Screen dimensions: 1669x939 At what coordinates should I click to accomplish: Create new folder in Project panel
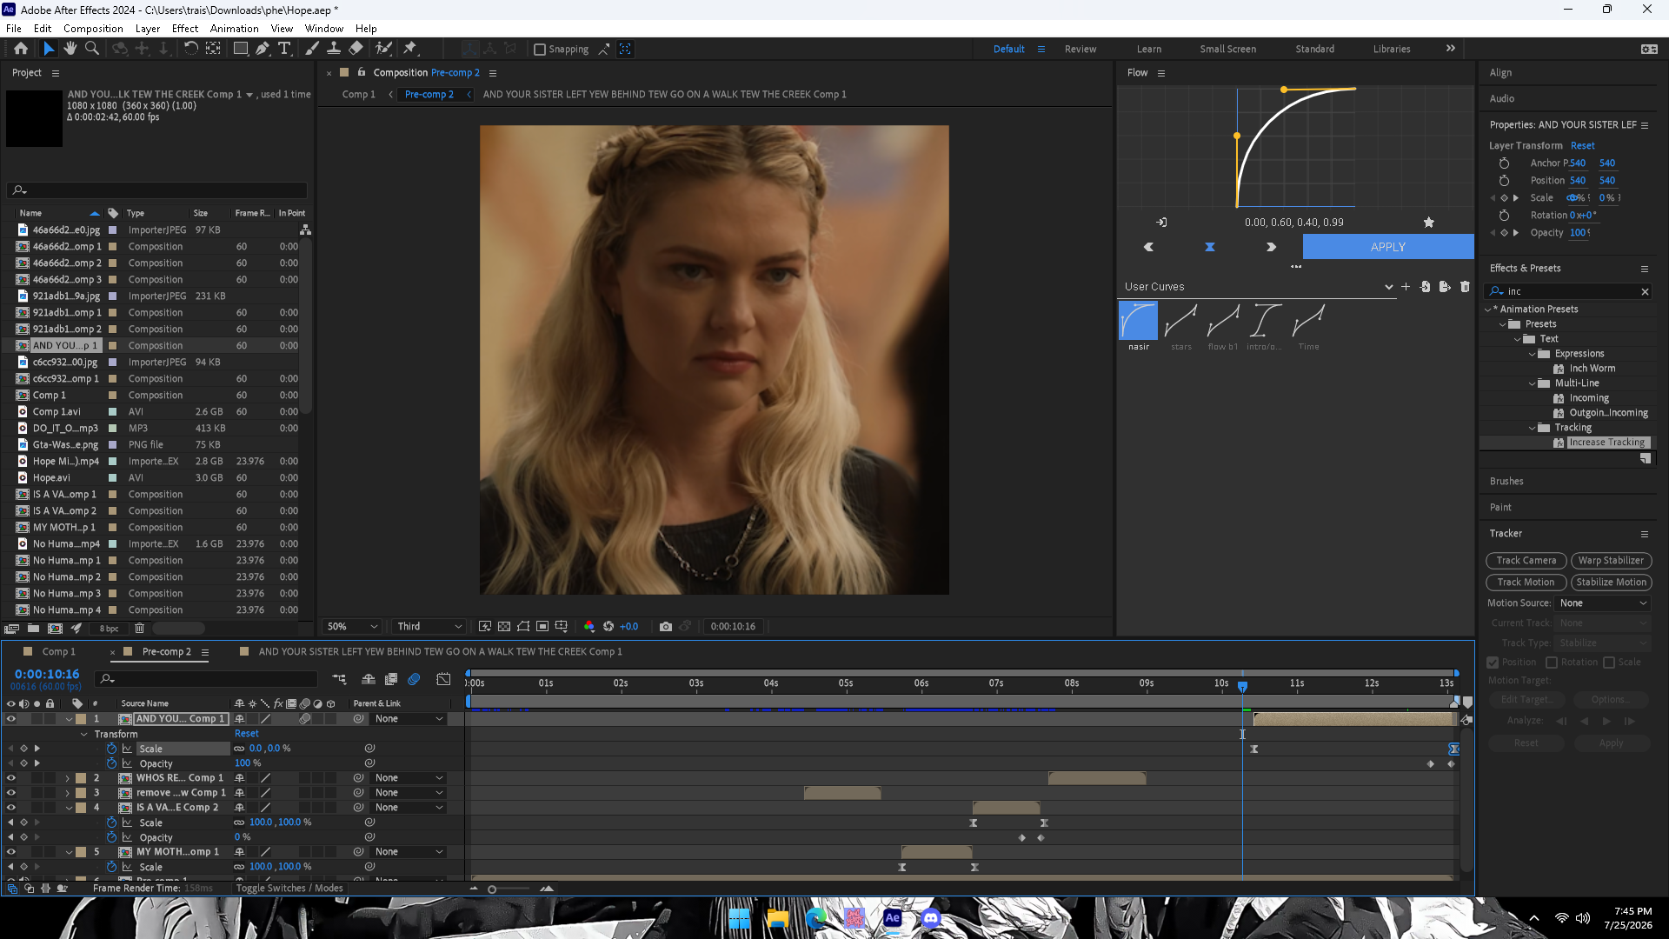(33, 628)
